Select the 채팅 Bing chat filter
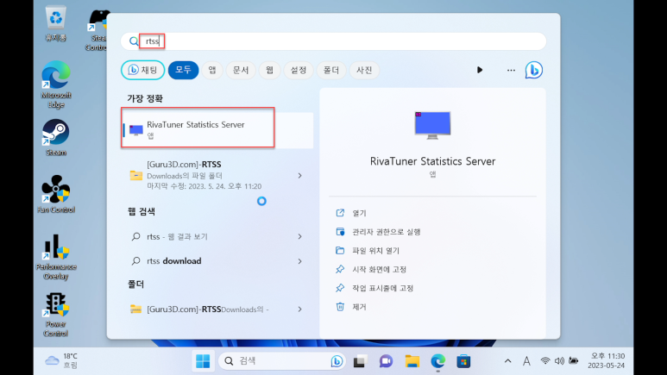Image resolution: width=667 pixels, height=375 pixels. click(x=143, y=70)
